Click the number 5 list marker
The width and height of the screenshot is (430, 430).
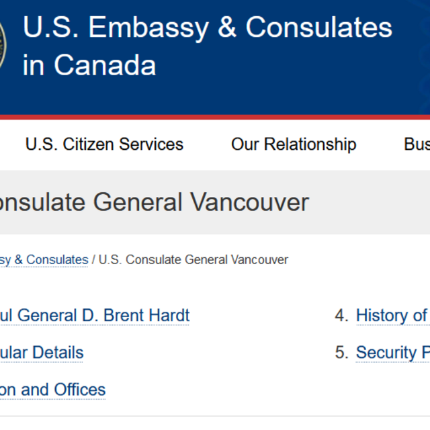coord(341,352)
